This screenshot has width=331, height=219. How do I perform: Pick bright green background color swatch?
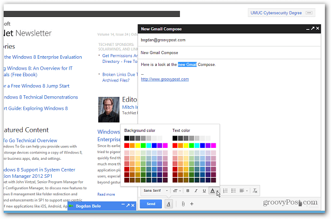tap(143, 145)
